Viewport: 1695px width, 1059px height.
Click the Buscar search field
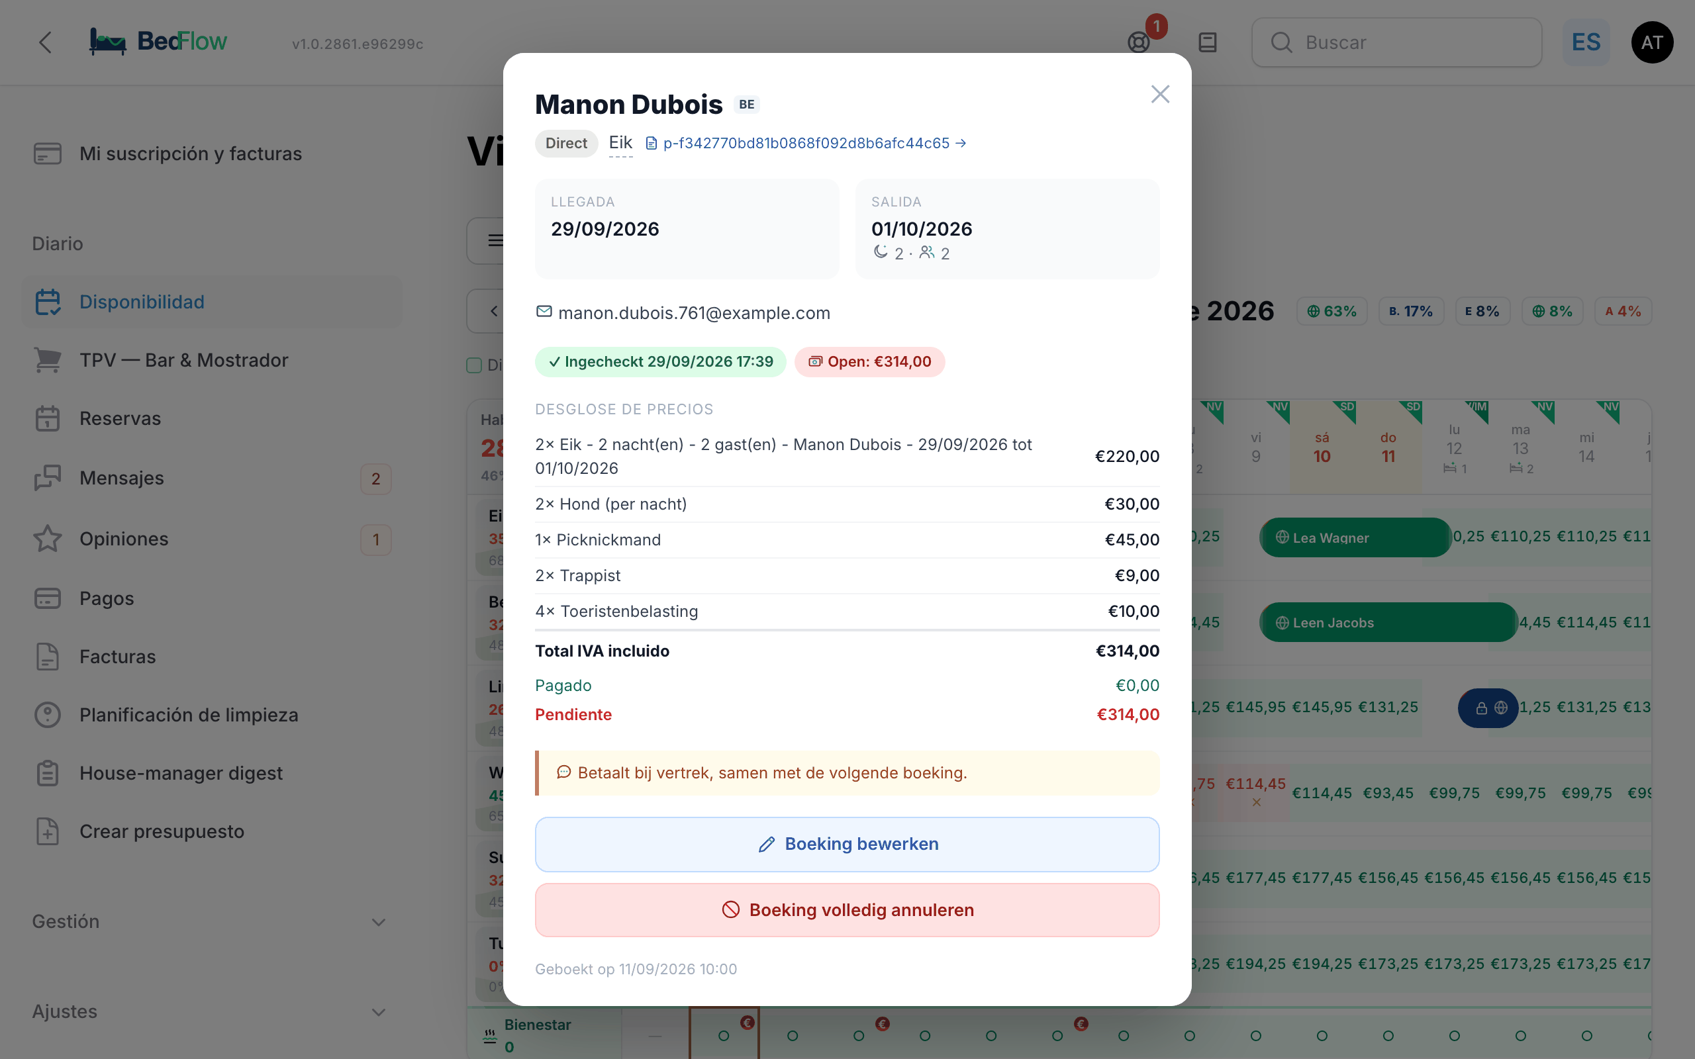1396,42
